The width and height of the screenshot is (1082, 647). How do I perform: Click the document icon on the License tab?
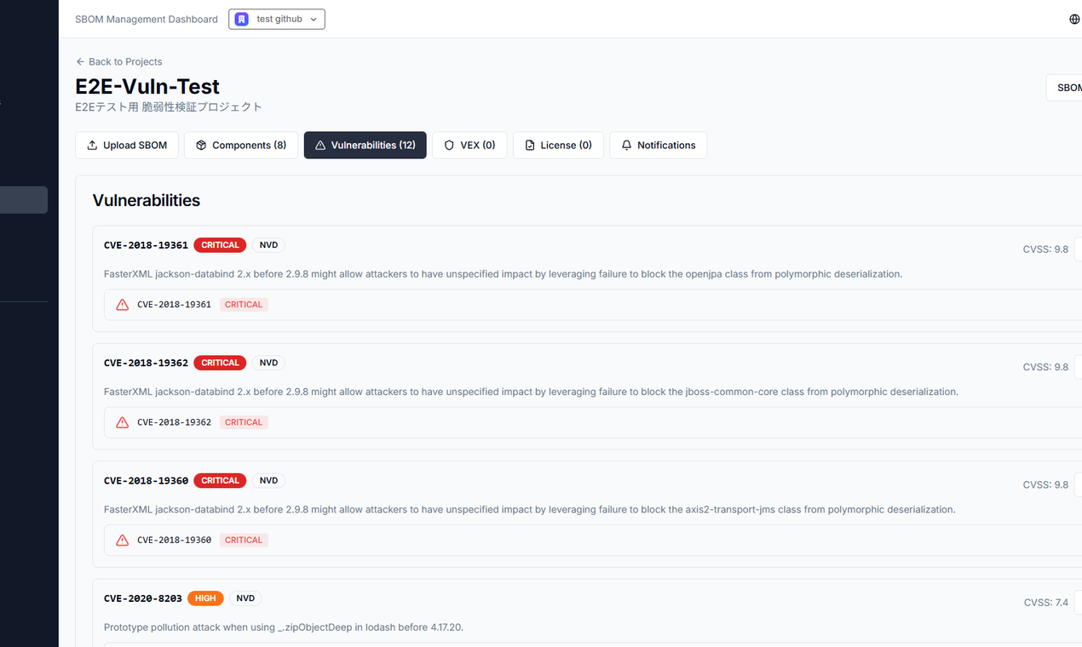(529, 145)
